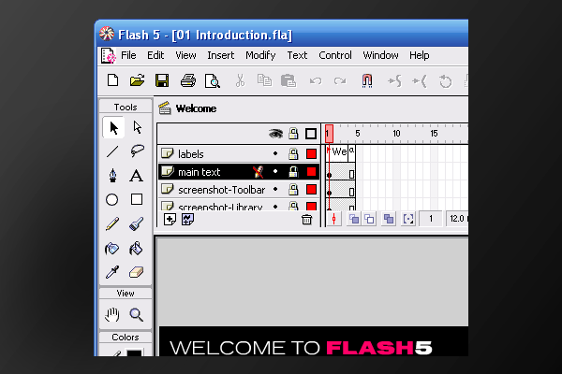The image size is (562, 374).
Task: Click the Print Preview toolbar icon
Action: (x=213, y=81)
